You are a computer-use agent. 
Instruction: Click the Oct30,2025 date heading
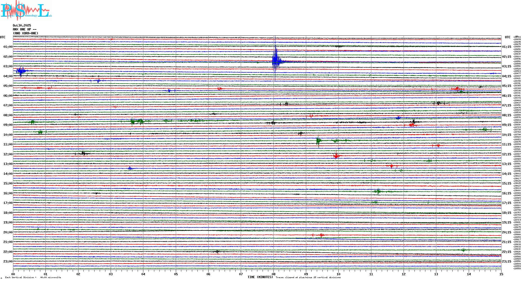[x=22, y=25]
